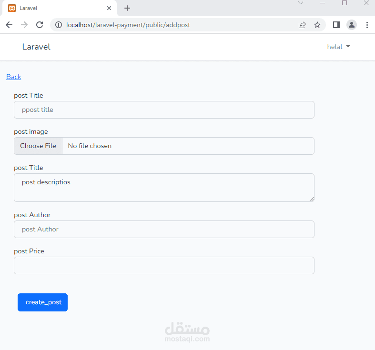Follow the Back link

point(14,77)
